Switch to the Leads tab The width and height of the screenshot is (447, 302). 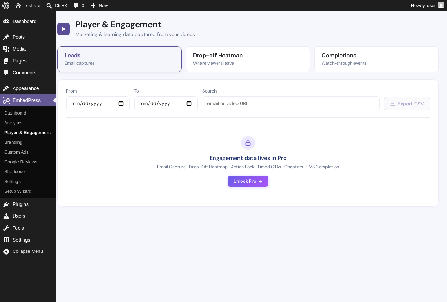click(119, 59)
